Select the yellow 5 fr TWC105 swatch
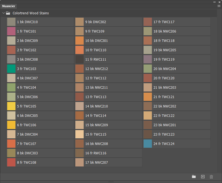This screenshot has width=222, height=183. (11, 106)
